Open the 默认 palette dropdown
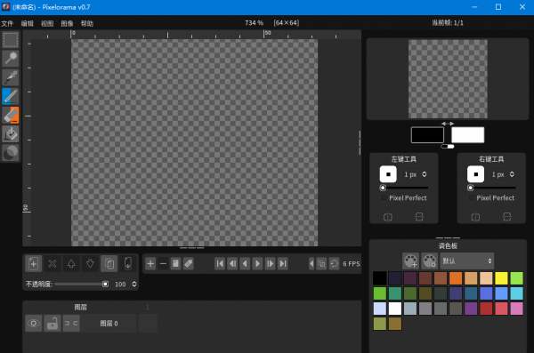Image resolution: width=534 pixels, height=353 pixels. click(466, 261)
